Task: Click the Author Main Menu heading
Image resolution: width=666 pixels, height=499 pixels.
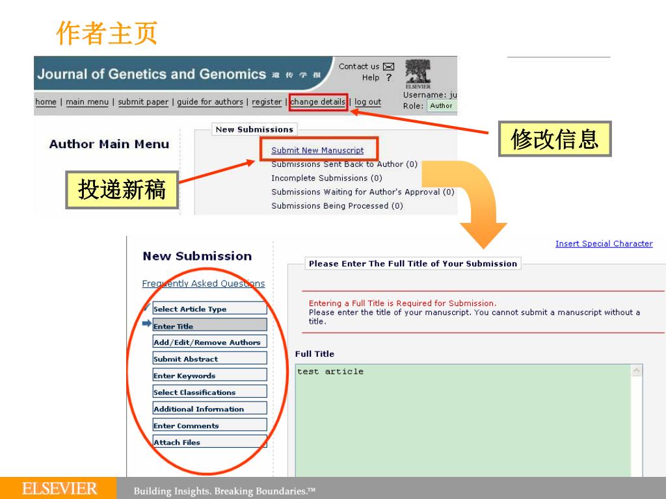Action: (109, 144)
